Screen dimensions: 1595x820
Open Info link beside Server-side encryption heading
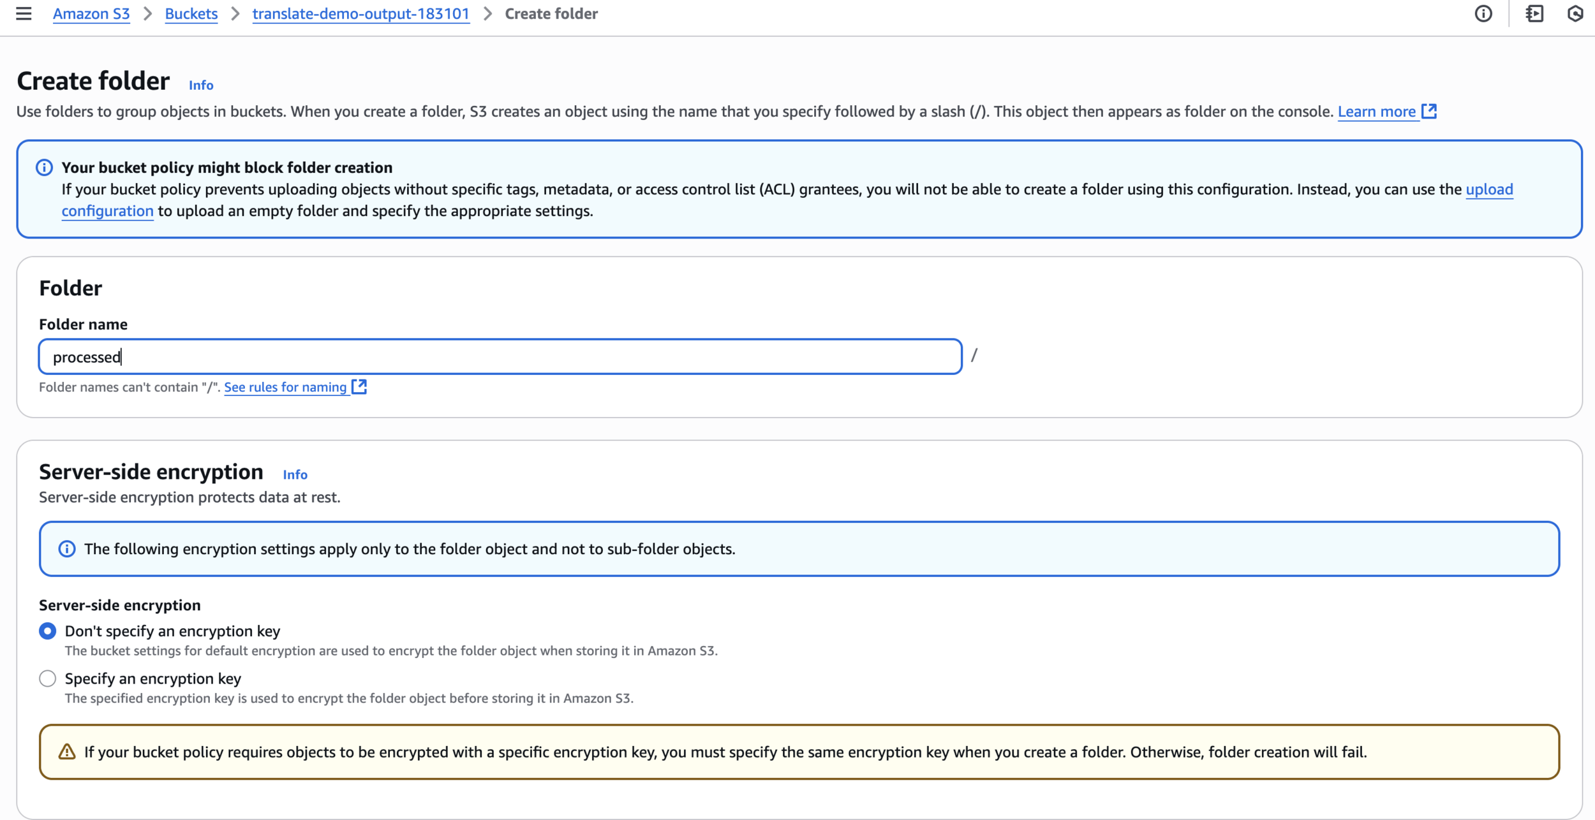295,475
